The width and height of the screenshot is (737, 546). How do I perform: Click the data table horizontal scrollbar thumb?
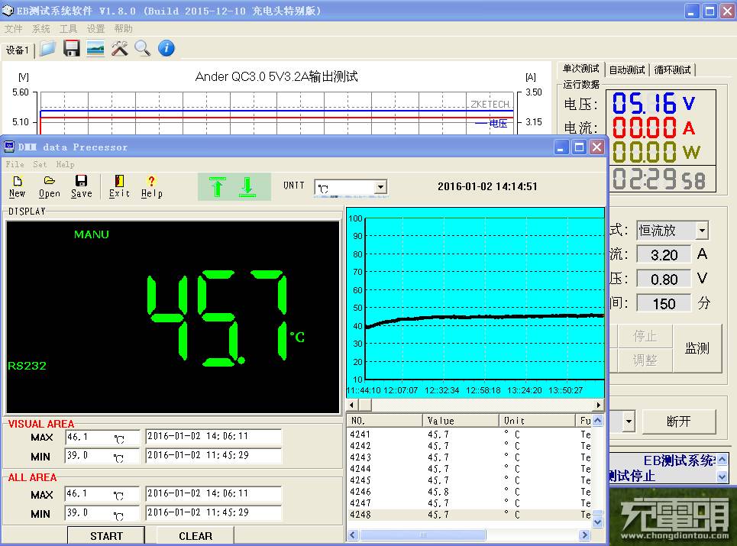[x=422, y=535]
